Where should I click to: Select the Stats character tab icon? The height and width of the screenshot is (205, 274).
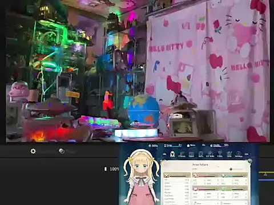tap(172, 154)
